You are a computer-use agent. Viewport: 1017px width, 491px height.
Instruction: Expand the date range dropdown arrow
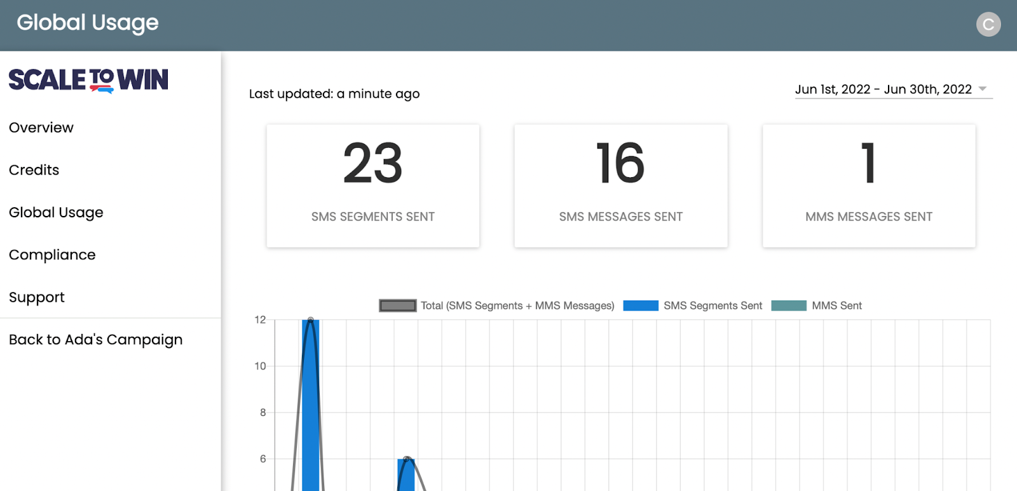pos(983,89)
